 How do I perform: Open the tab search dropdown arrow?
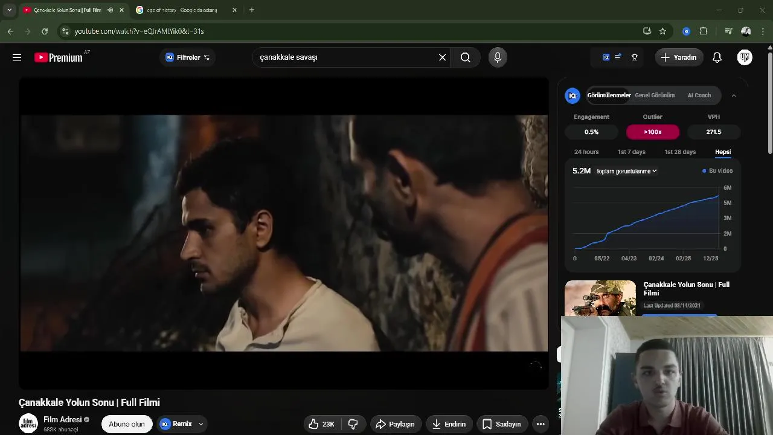click(9, 10)
